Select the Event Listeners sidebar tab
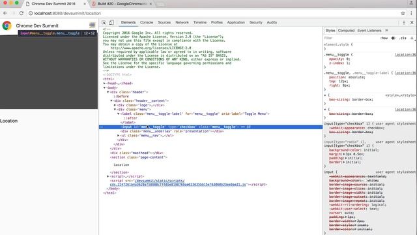The width and height of the screenshot is (417, 235). click(x=369, y=31)
